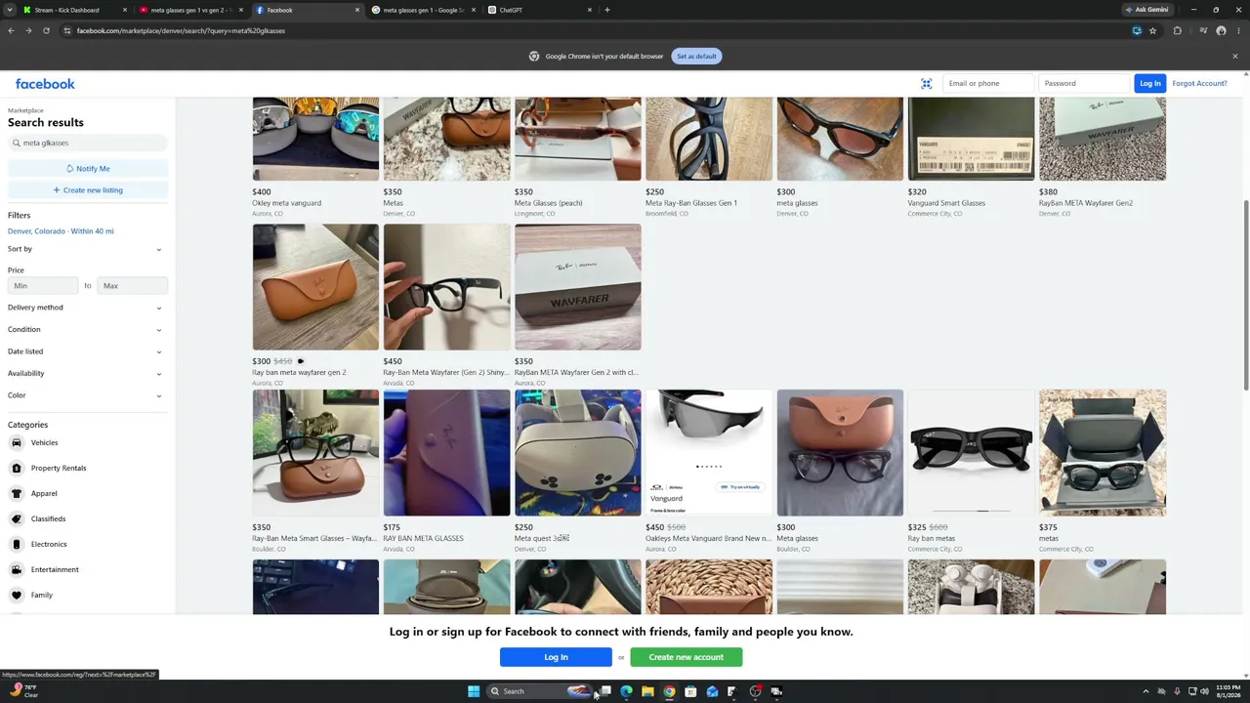The width and height of the screenshot is (1250, 703).
Task: Click the Email or phone field
Action: tap(987, 83)
